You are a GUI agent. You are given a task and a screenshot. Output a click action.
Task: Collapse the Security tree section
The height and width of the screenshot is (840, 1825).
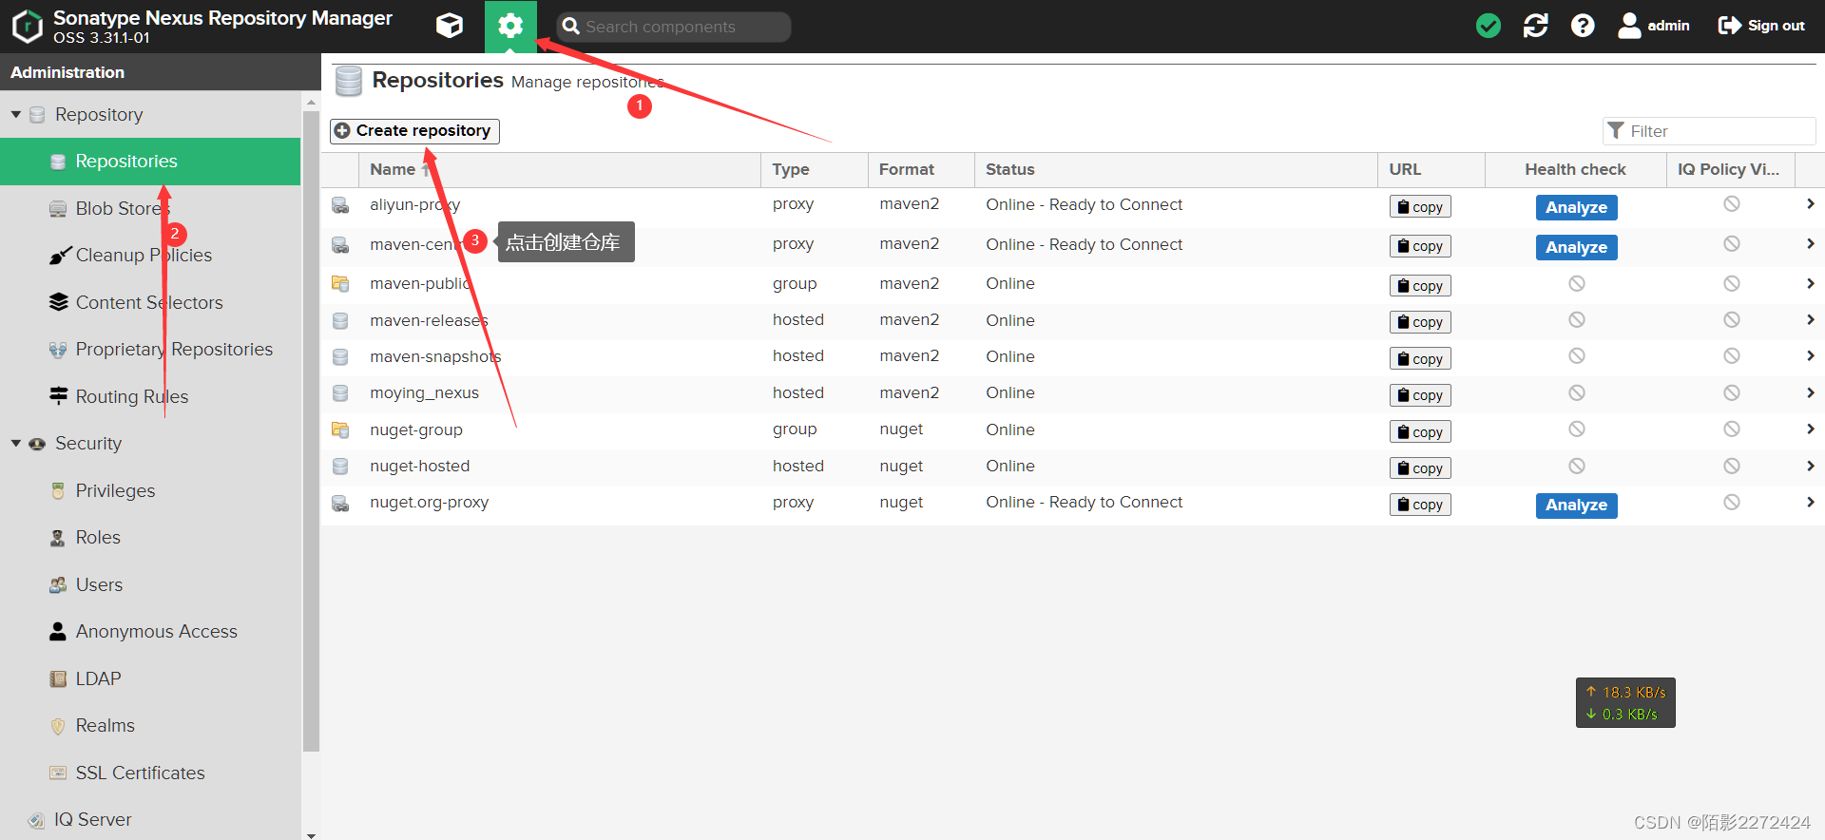pos(16,444)
